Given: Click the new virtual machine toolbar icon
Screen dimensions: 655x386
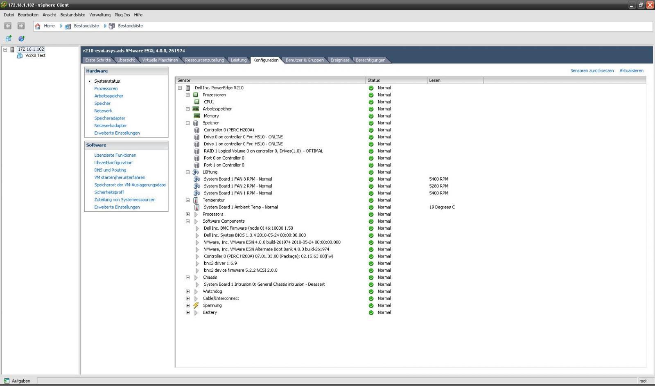Looking at the screenshot, I should pyautogui.click(x=9, y=38).
